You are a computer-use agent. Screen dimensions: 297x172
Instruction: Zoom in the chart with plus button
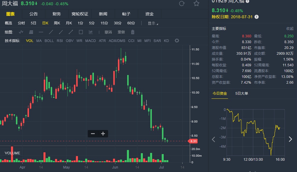103,133
